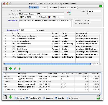Click Verantwortlich cell 'Tutschku.Hildegard' in Workshops row
The image size is (108, 105).
click(x=84, y=47)
